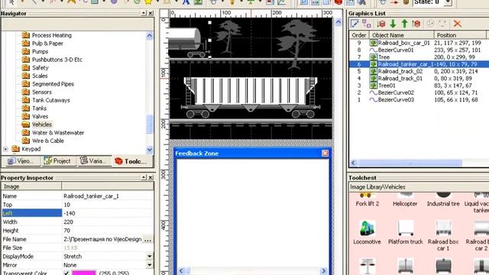Switch to the Project tab
Screen dimensions: 489x275
pyautogui.click(x=58, y=161)
